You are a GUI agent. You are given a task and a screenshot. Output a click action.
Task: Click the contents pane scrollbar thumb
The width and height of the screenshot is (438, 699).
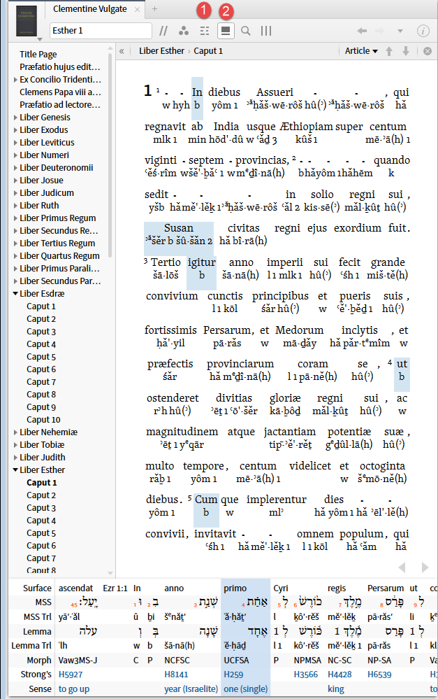pos(110,155)
